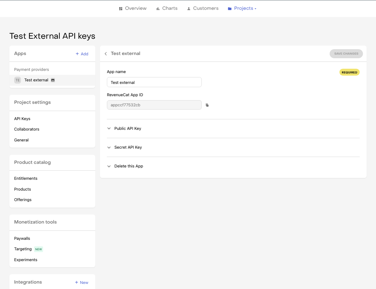Click the Charts bar icon
This screenshot has height=289, width=376.
point(158,9)
